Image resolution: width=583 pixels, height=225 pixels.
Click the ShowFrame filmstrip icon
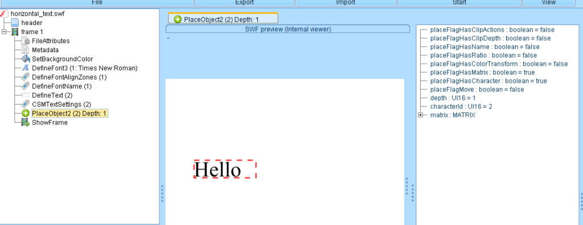[25, 123]
